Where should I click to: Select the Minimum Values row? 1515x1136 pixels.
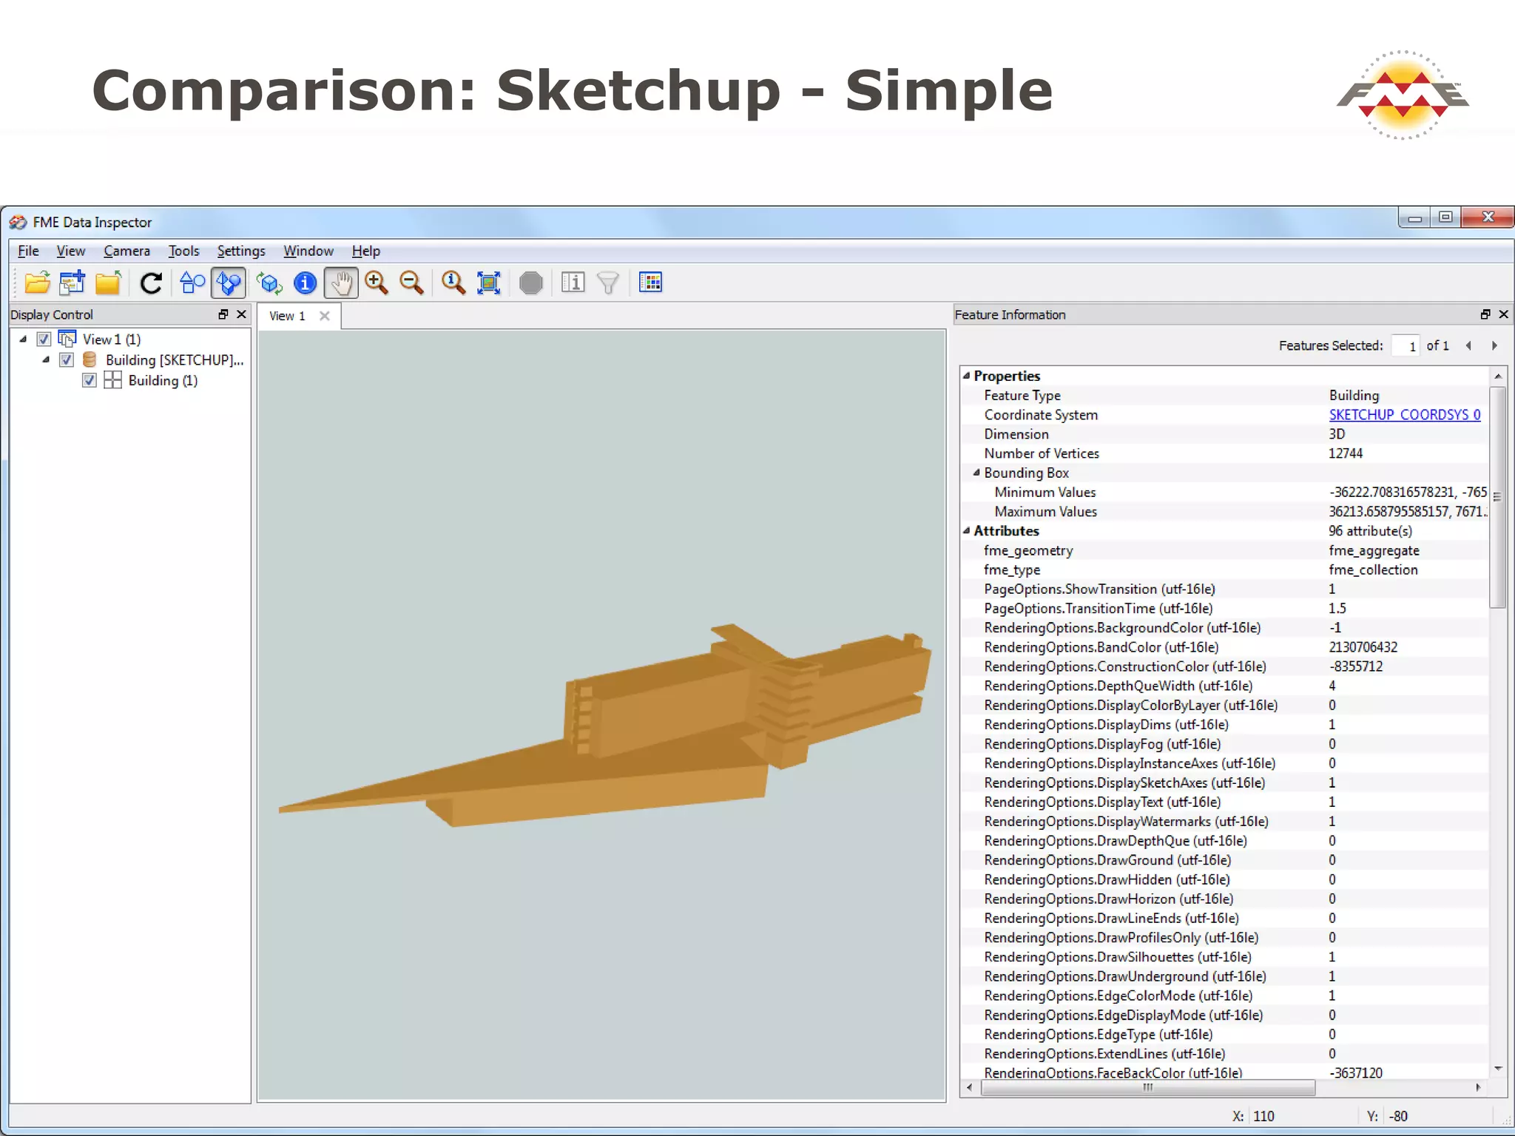tap(1224, 492)
